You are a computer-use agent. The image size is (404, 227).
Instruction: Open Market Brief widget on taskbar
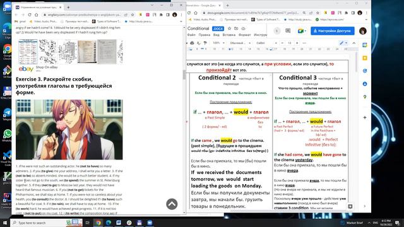[352, 223]
